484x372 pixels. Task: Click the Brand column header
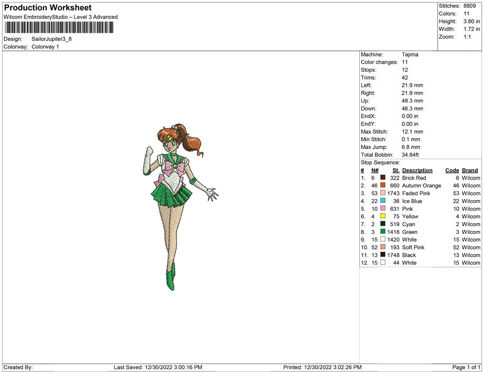point(469,170)
